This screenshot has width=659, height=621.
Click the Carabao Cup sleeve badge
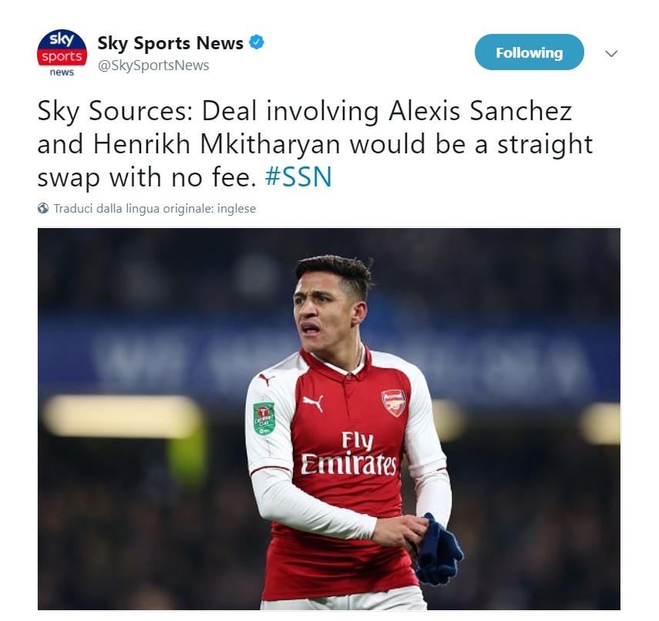tap(264, 419)
